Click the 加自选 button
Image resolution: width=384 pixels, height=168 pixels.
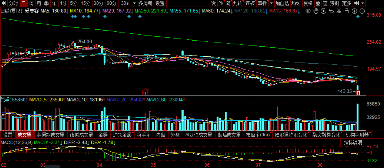(282, 3)
